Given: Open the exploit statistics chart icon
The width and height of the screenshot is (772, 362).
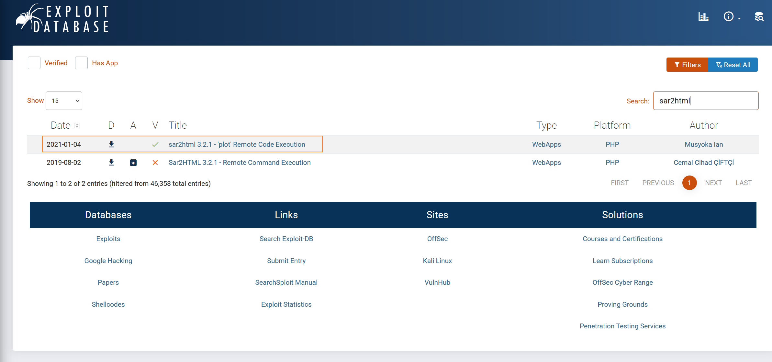Looking at the screenshot, I should pos(703,16).
